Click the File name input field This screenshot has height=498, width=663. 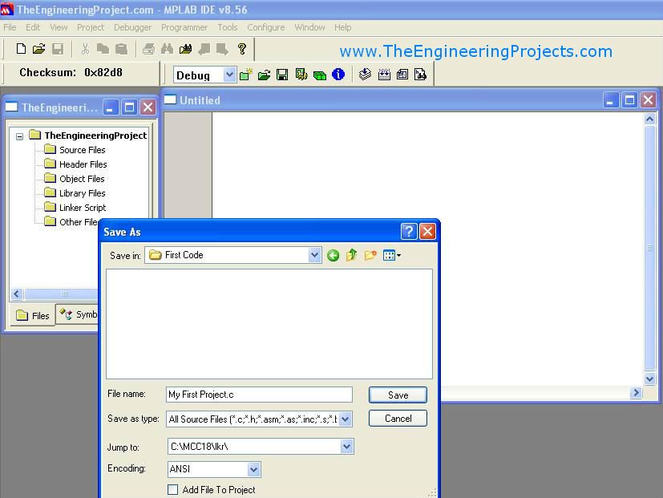(x=259, y=395)
